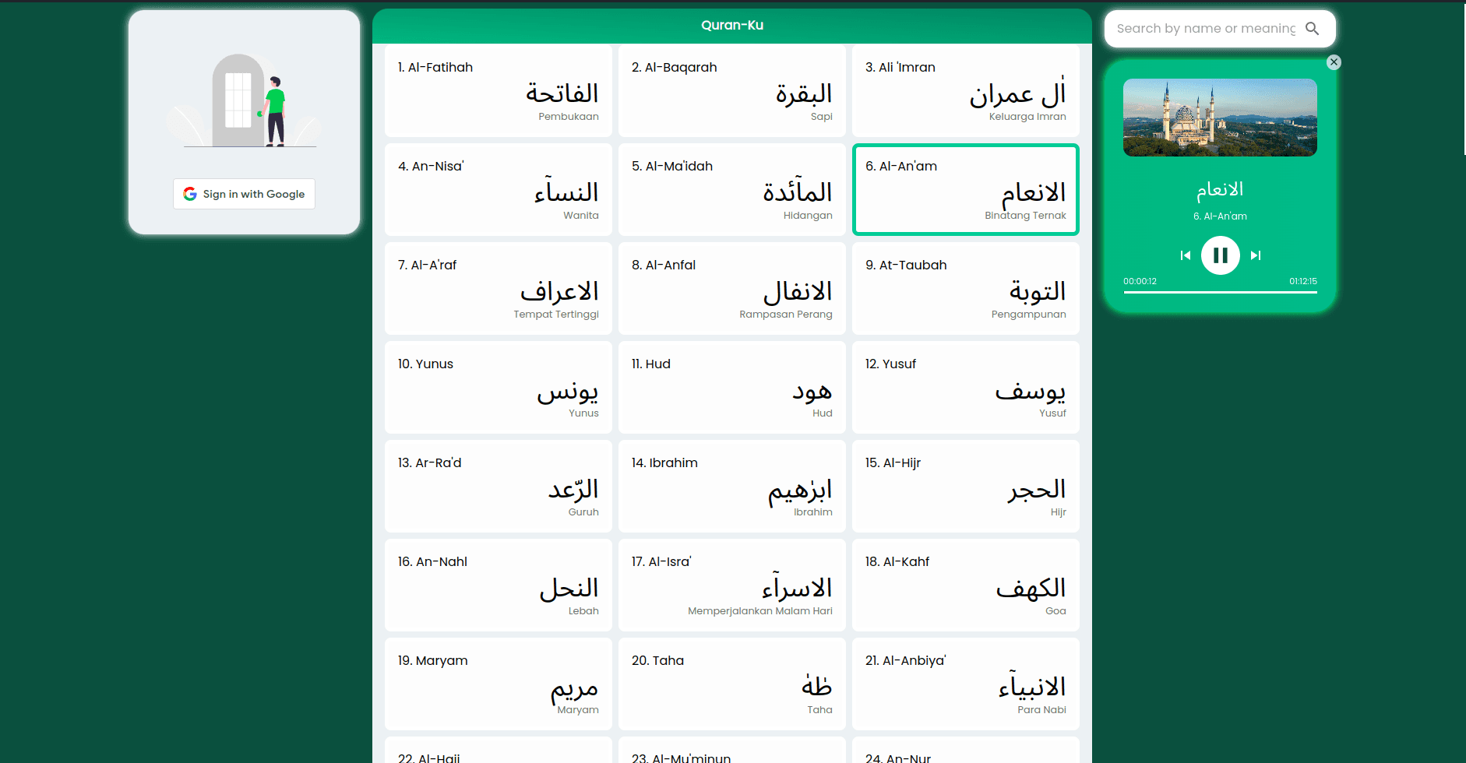Open surah 5. Al-Ma'idah
The width and height of the screenshot is (1466, 763).
(732, 190)
